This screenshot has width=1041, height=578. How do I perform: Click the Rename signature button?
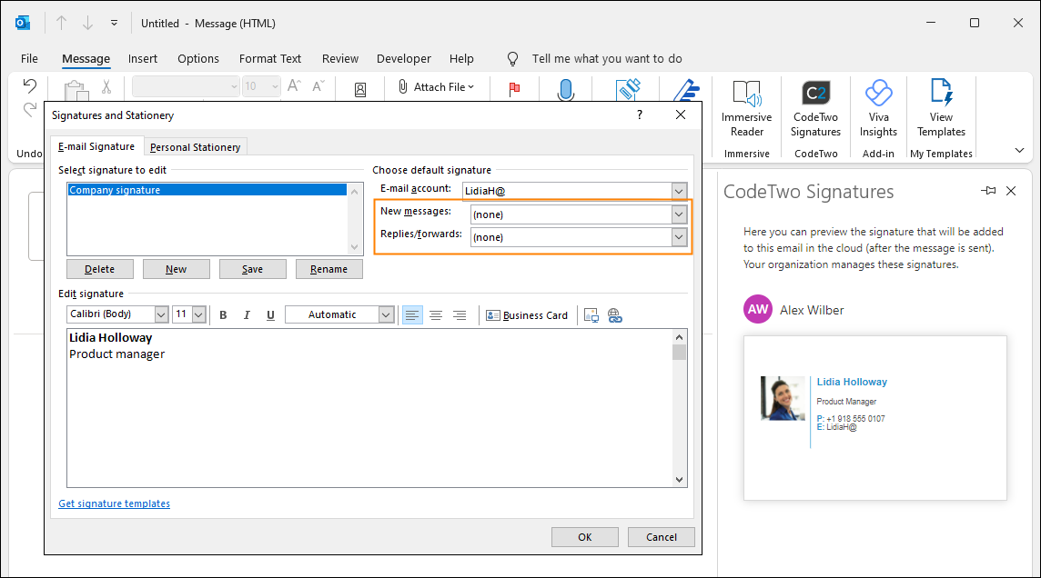pos(328,269)
